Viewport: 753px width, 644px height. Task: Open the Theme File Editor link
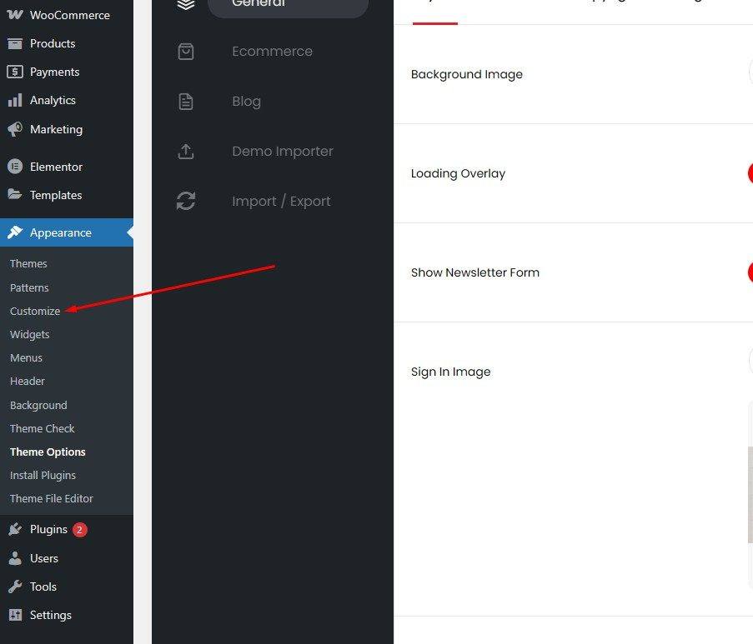tap(52, 498)
